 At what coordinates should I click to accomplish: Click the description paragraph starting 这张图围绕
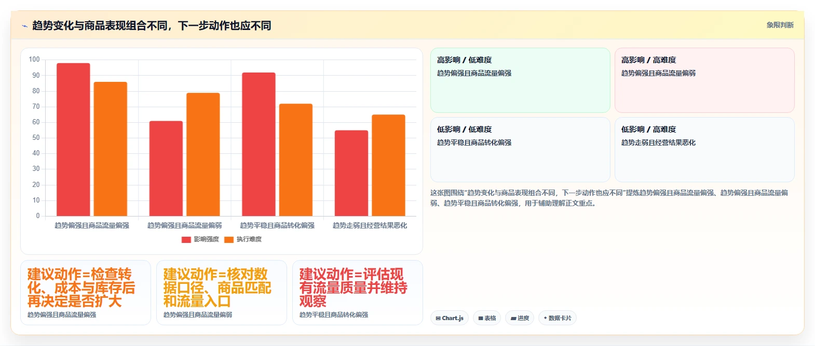pyautogui.click(x=609, y=198)
